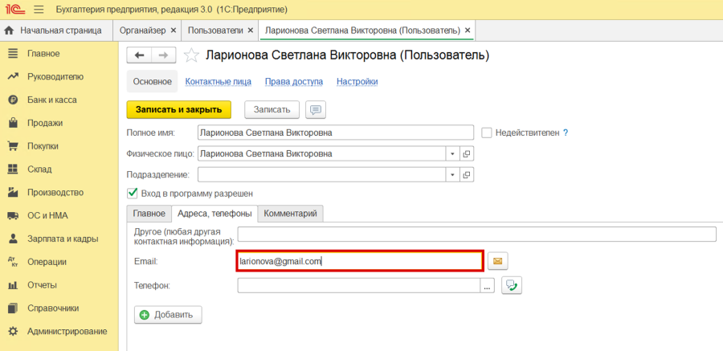Uncheck Вход в программу разрешен
The image size is (723, 351).
click(133, 194)
